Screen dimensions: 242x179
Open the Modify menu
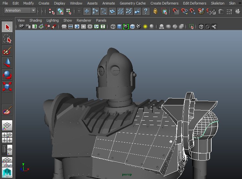coord(28,3)
